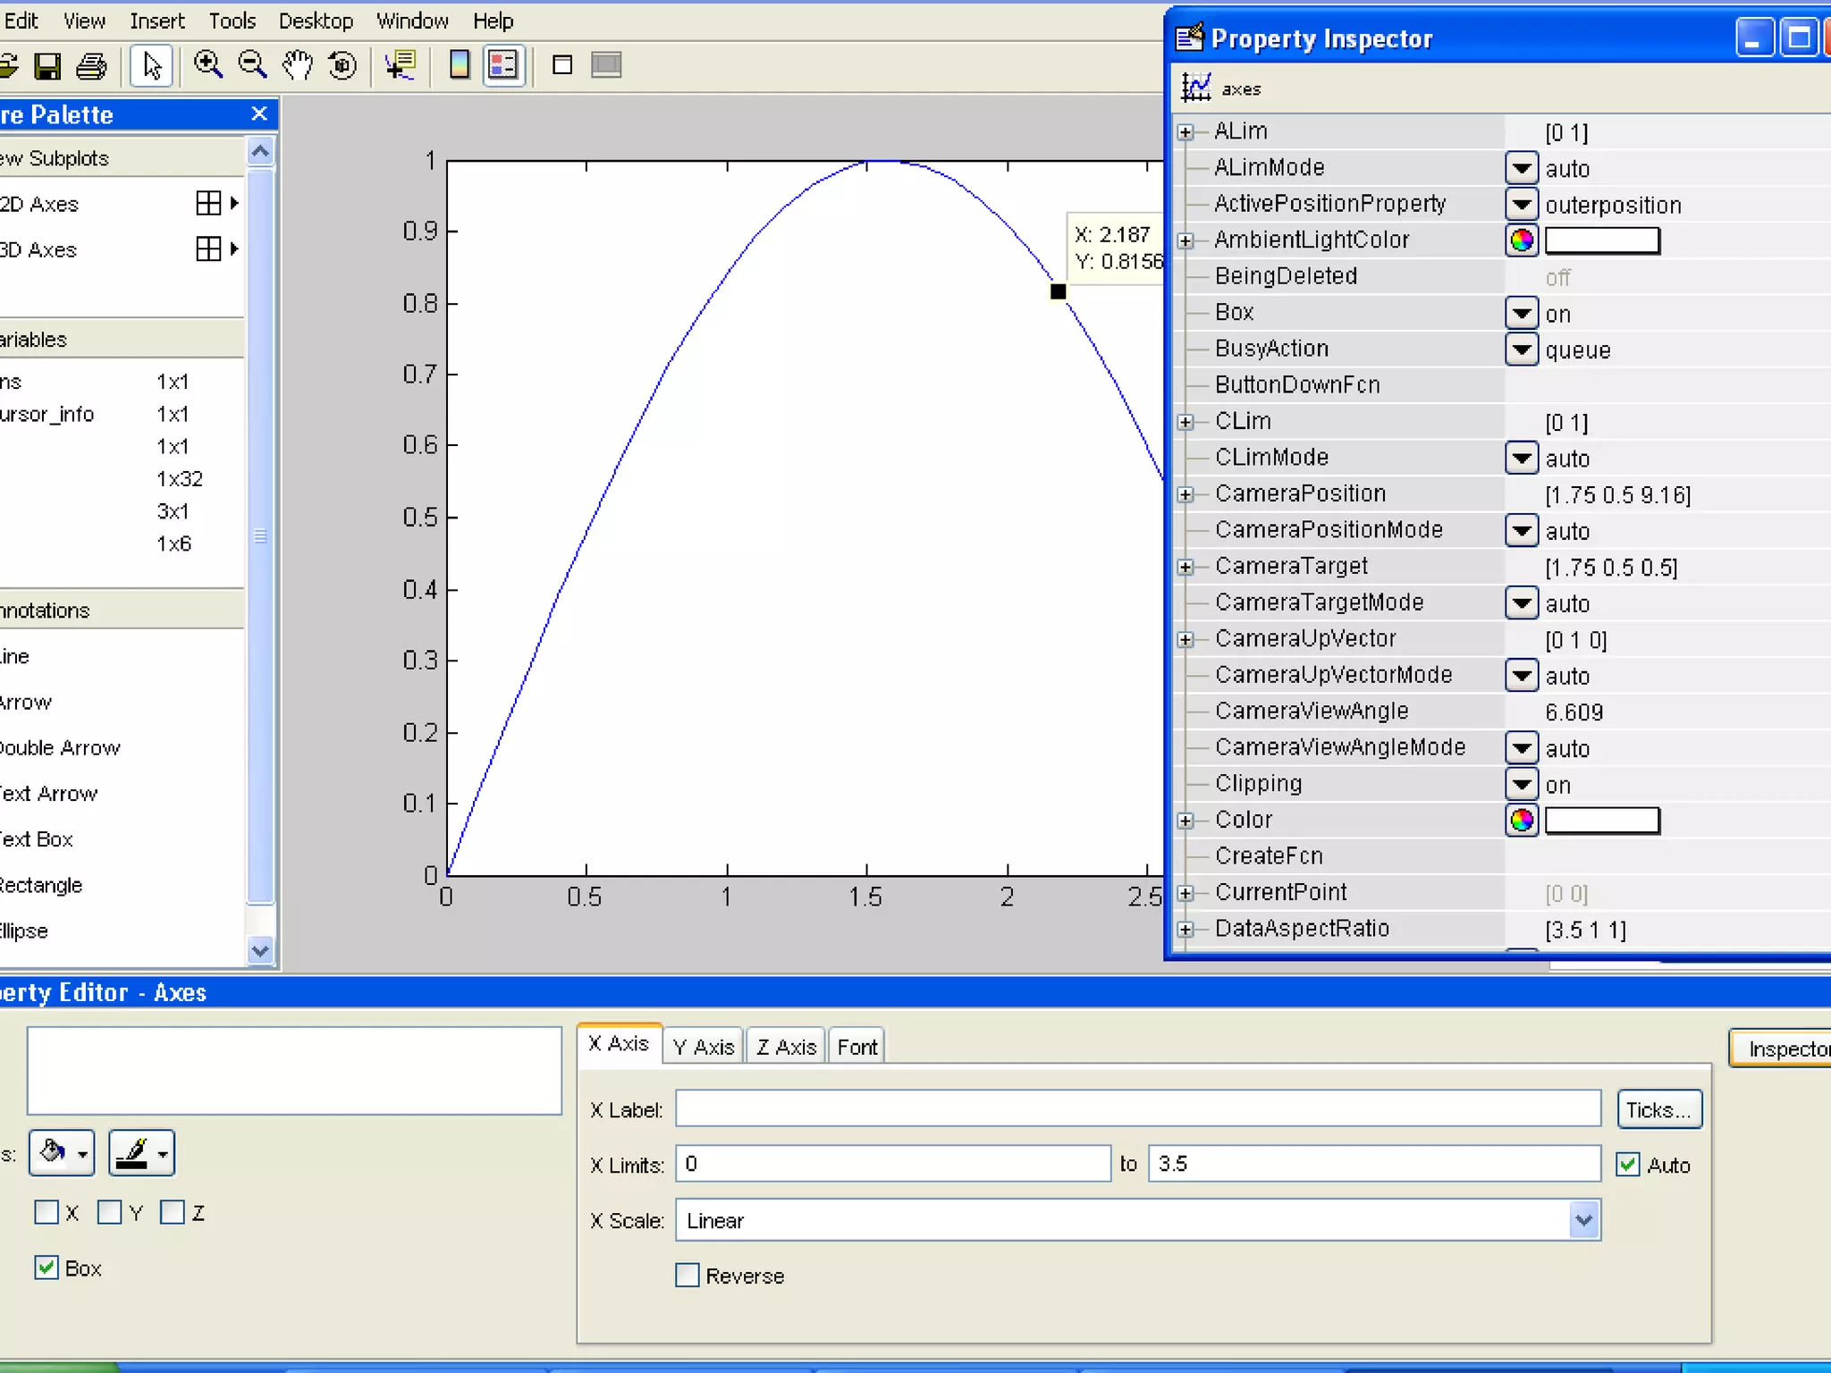Select the Rotate 3D tool
This screenshot has width=1831, height=1373.
(342, 65)
